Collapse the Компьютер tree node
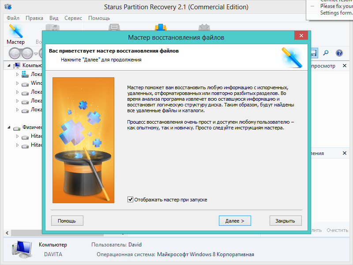 tap(9, 65)
